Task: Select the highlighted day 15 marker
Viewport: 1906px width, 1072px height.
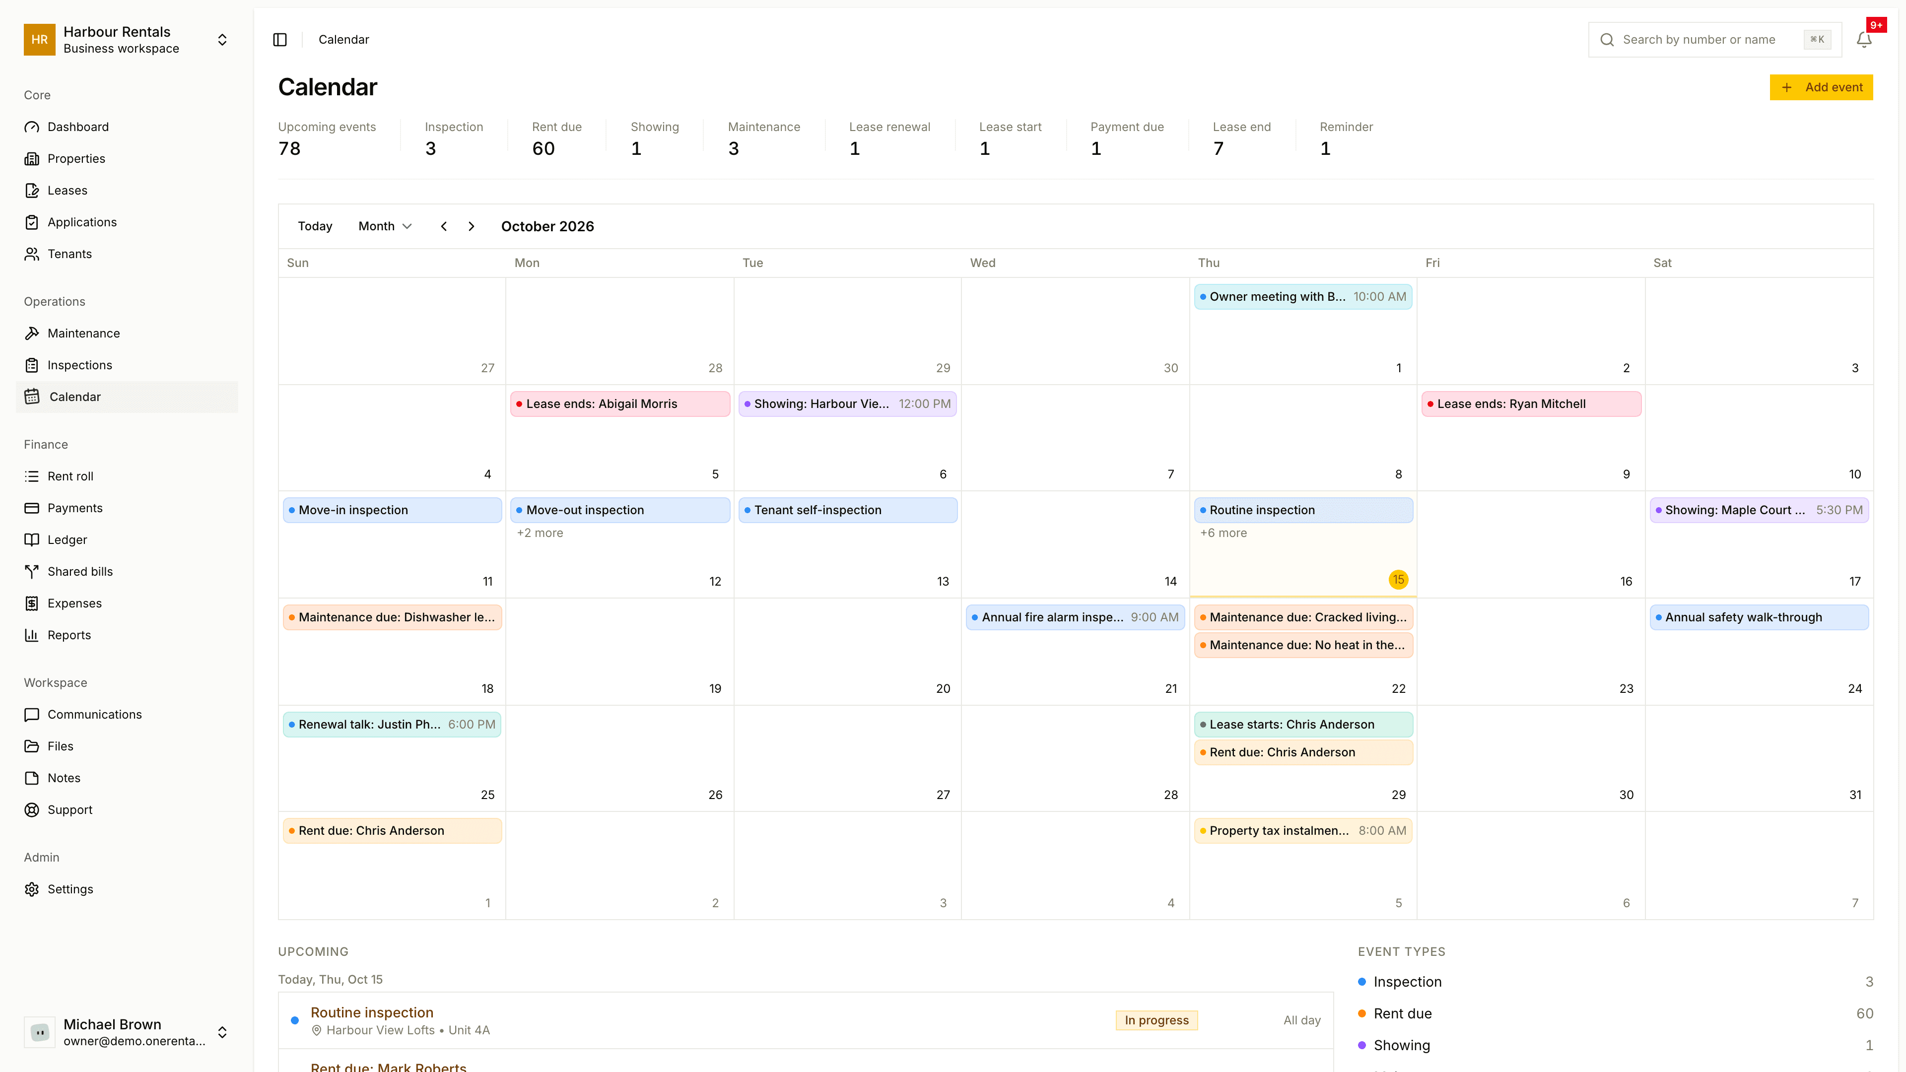Action: [1398, 580]
